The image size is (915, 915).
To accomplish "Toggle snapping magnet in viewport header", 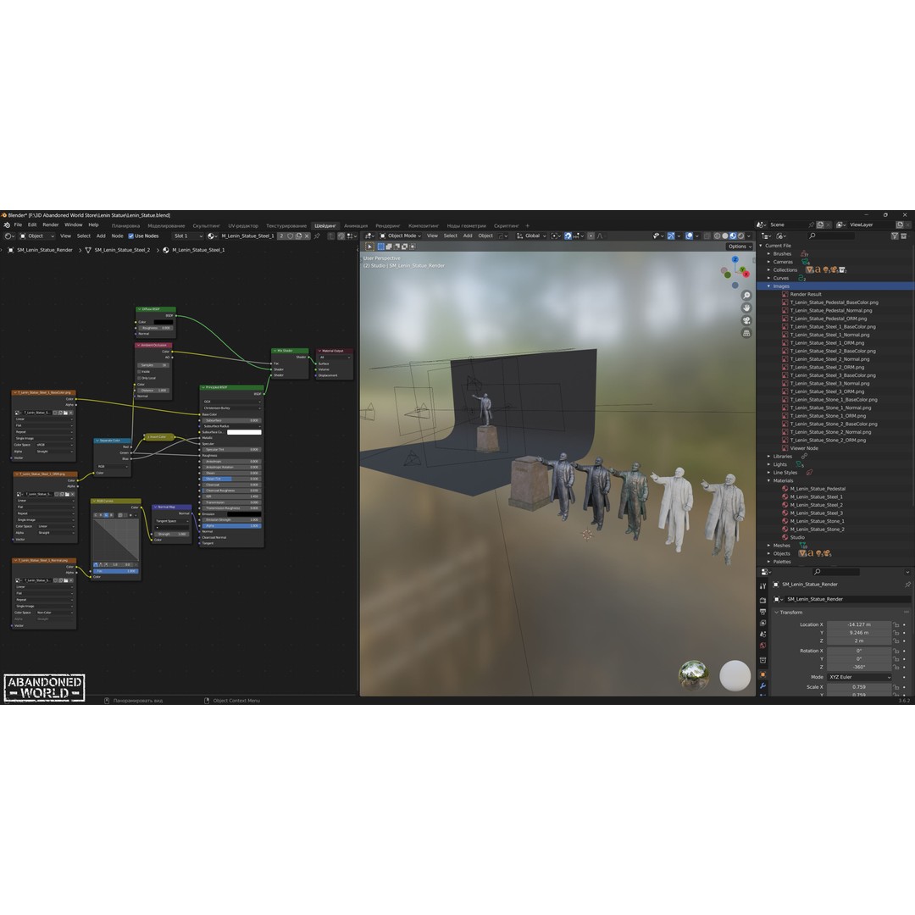I will coord(568,236).
